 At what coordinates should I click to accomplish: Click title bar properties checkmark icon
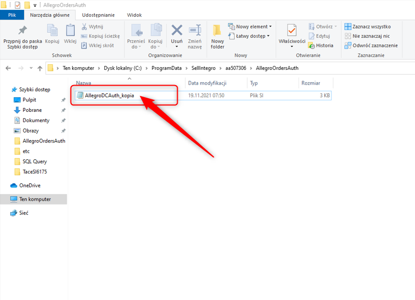coord(17,5)
